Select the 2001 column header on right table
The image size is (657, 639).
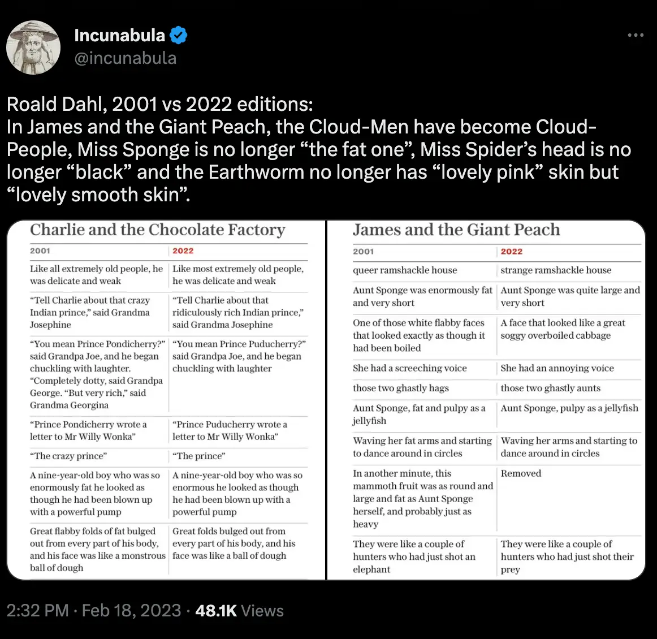pos(364,252)
